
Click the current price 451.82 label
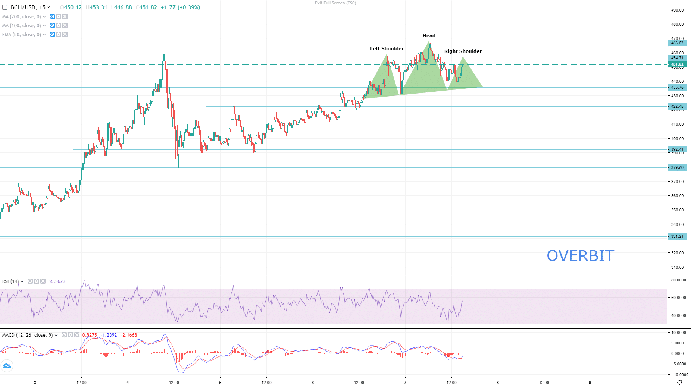[677, 64]
